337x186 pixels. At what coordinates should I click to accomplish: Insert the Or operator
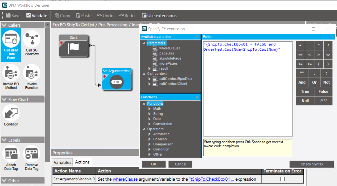click(x=314, y=82)
